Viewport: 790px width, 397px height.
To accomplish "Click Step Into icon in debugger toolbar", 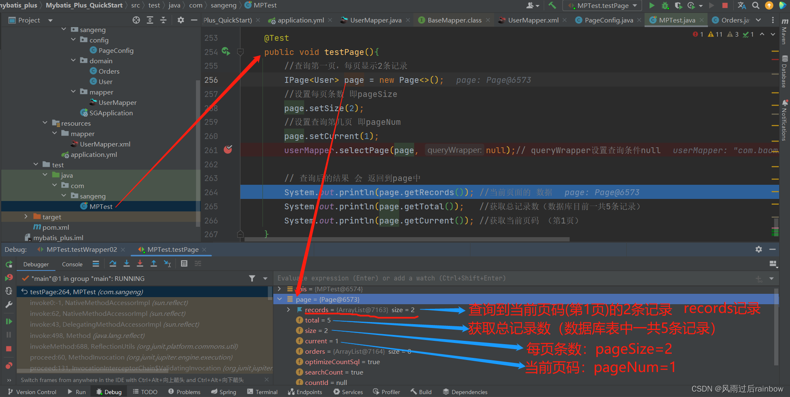I will coord(127,263).
